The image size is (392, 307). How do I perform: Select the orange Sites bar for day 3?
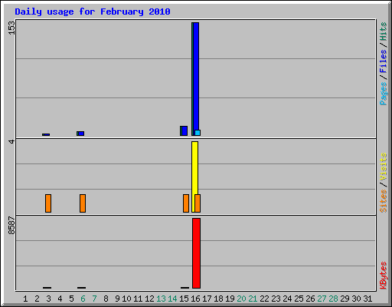click(x=48, y=203)
